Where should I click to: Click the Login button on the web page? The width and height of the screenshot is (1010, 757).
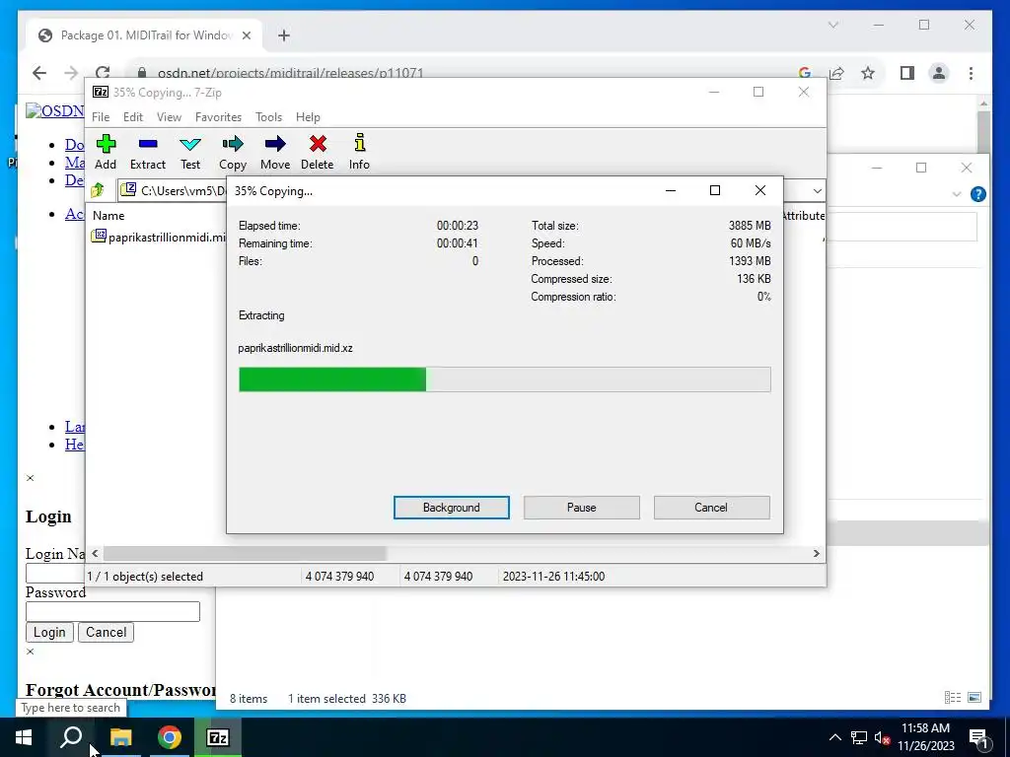tap(49, 632)
